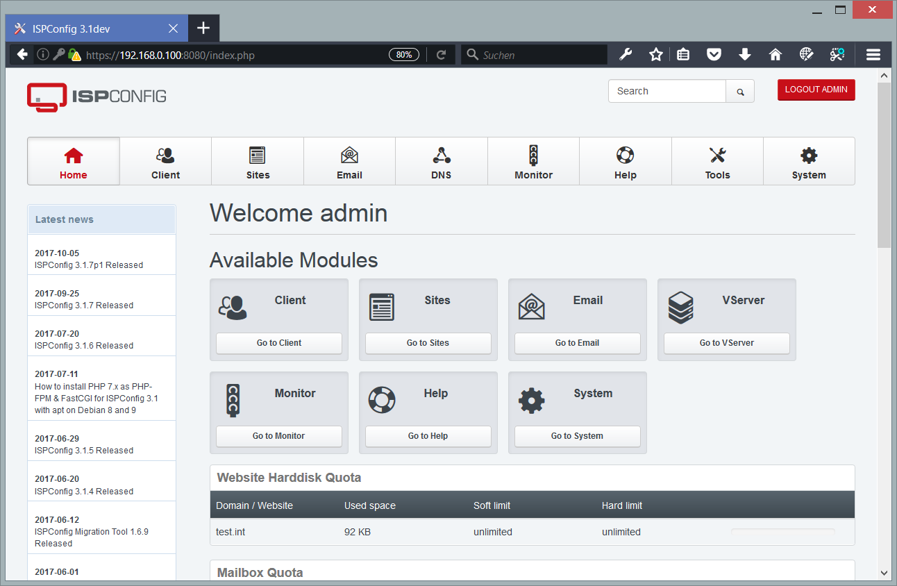Viewport: 897px width, 586px height.
Task: Open news ISPConfig 3.1.7p1 Released
Action: [89, 265]
